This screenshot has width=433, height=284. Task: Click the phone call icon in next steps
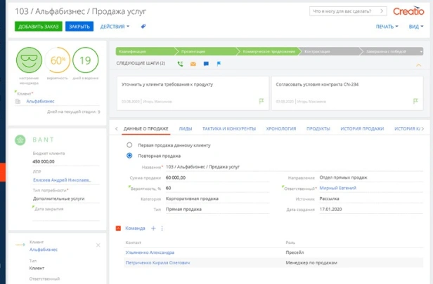[180, 64]
